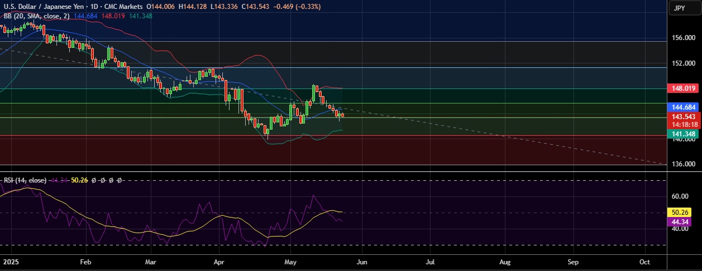Viewport: 702px width, 271px height.
Task: Click the red BB upper value 148.019 in legend
Action: coord(112,16)
